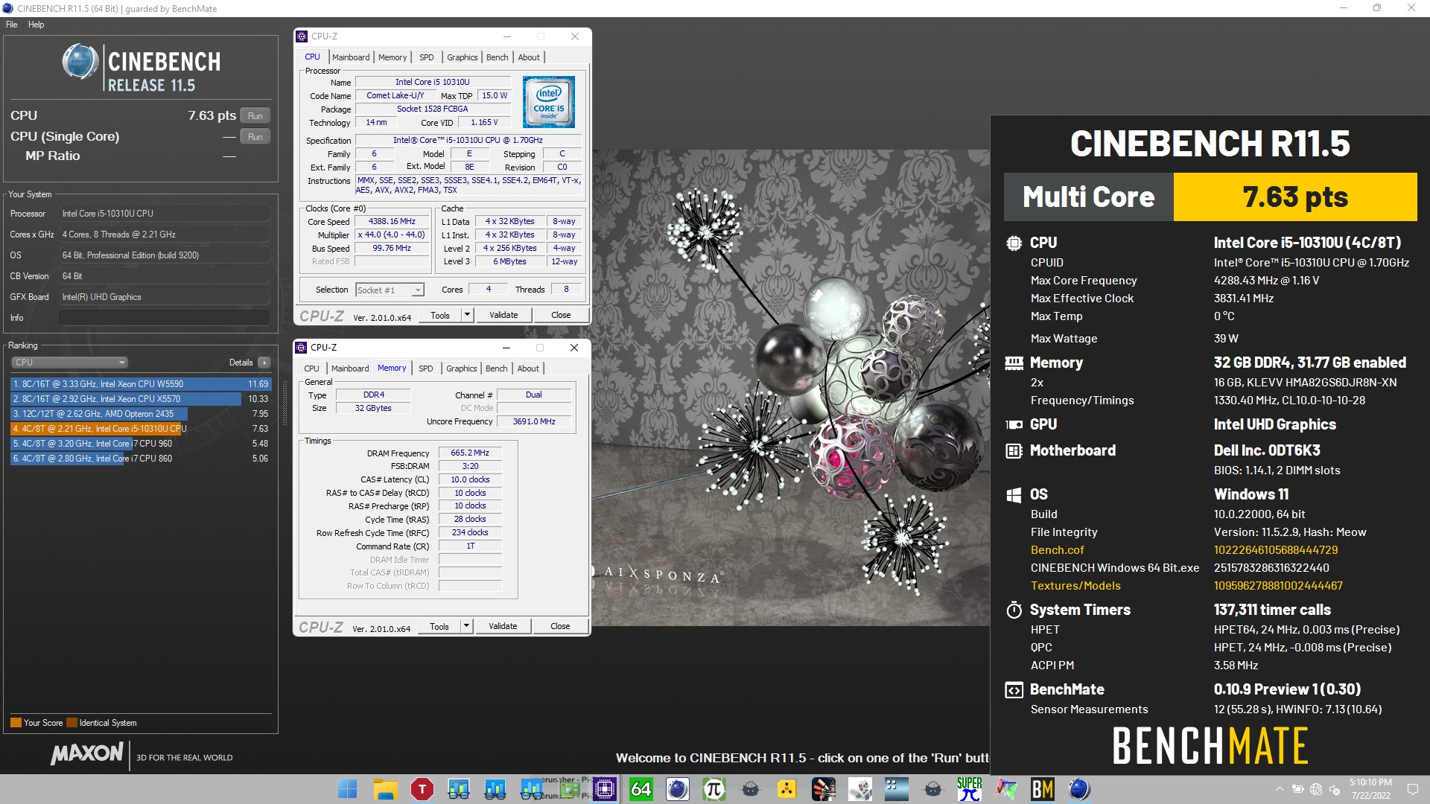The image size is (1430, 804).
Task: Open the Socket #1 selection dropdown
Action: coord(390,290)
